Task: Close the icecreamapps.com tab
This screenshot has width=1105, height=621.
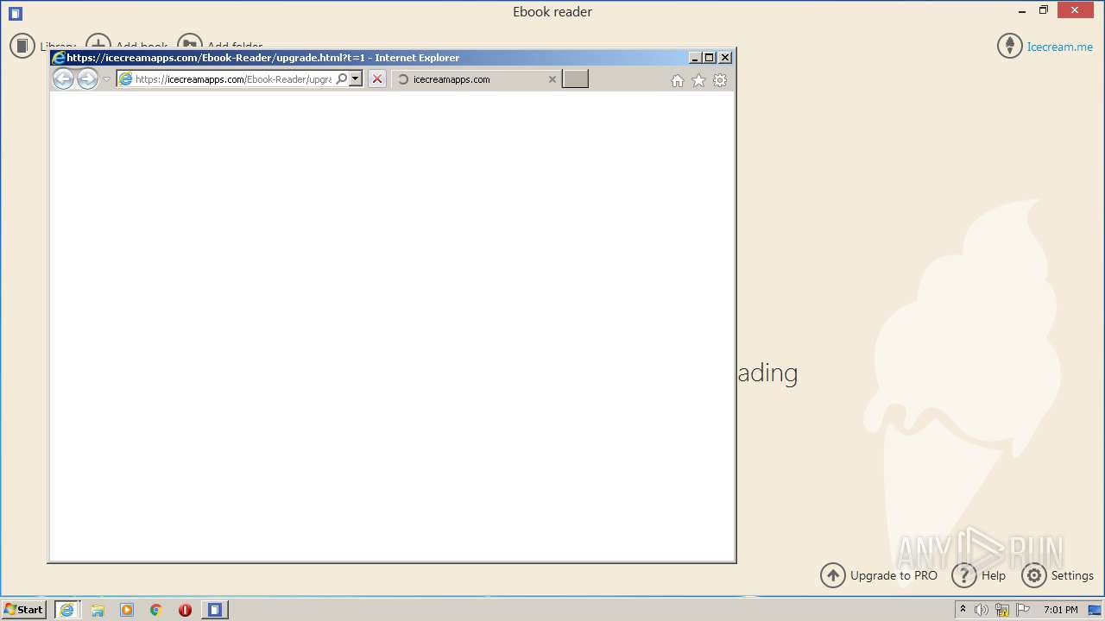Action: (552, 79)
